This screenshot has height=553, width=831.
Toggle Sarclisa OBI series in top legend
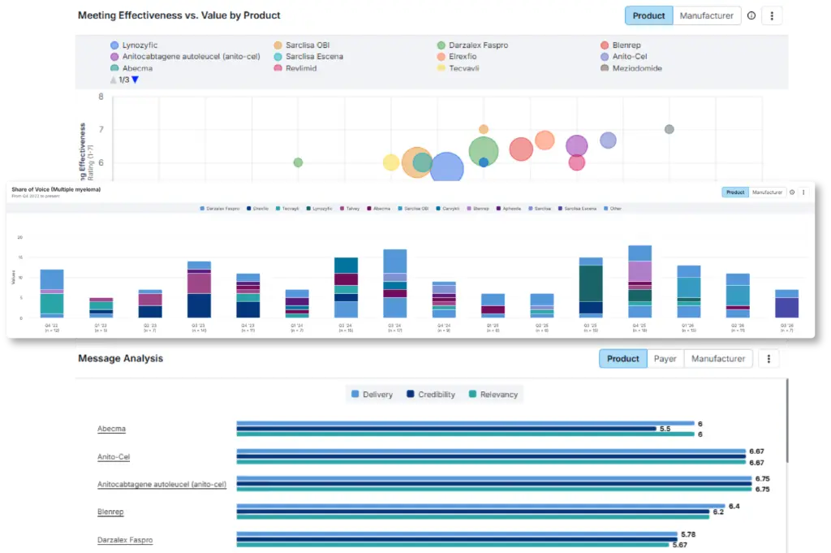tap(302, 45)
